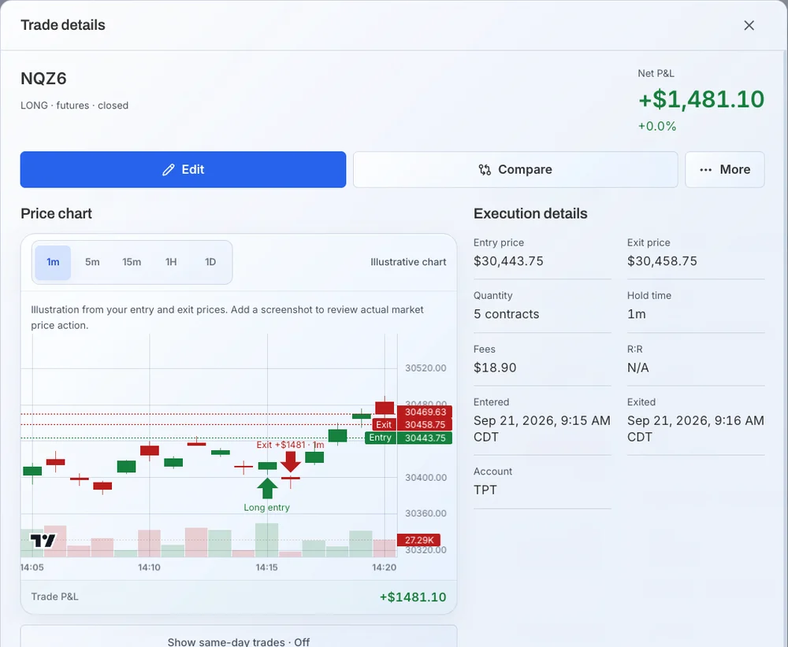
Task: Click the entry price $30,443.75 value
Action: pos(508,261)
